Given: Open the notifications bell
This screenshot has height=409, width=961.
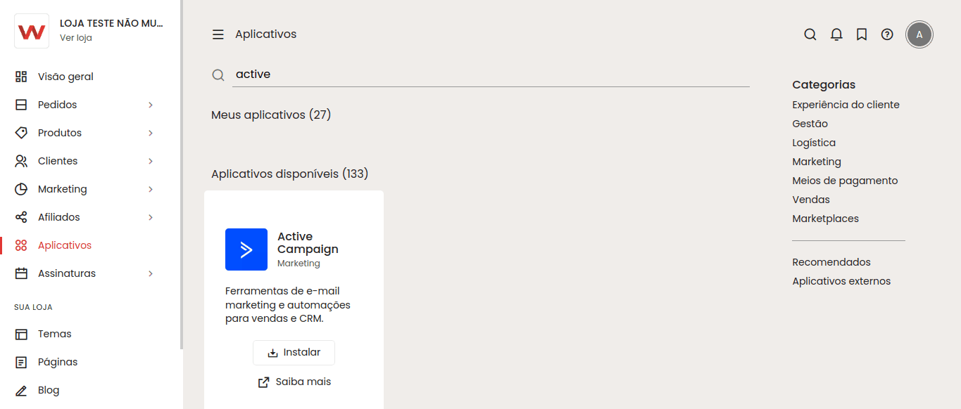Looking at the screenshot, I should pyautogui.click(x=836, y=34).
